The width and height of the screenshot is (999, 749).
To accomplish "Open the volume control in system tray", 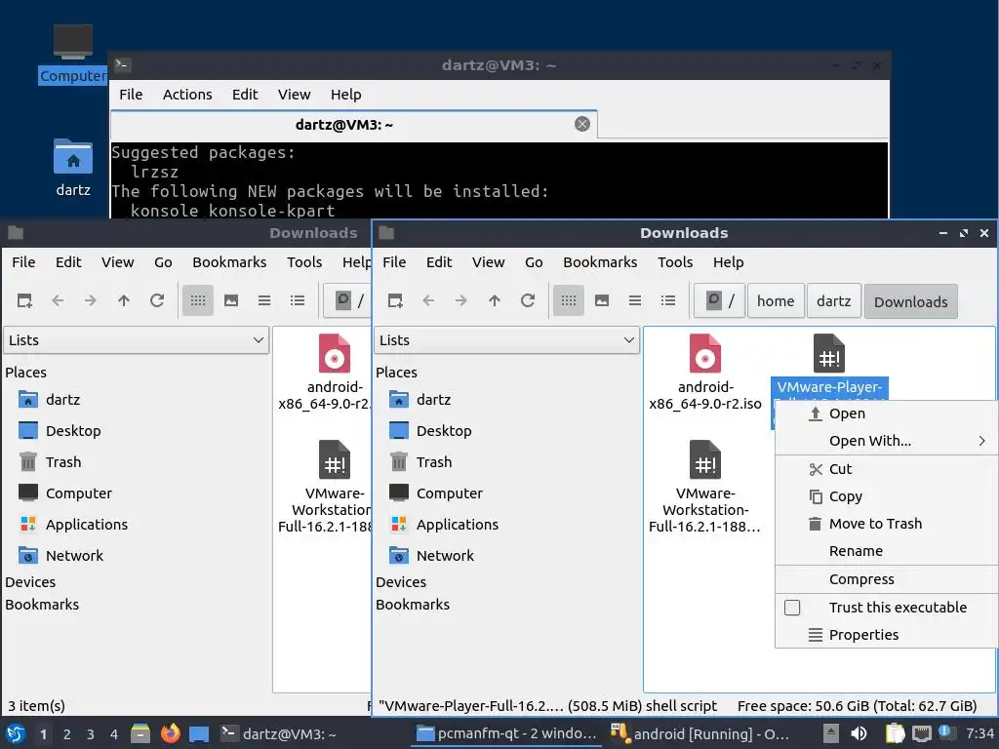I will point(859,733).
